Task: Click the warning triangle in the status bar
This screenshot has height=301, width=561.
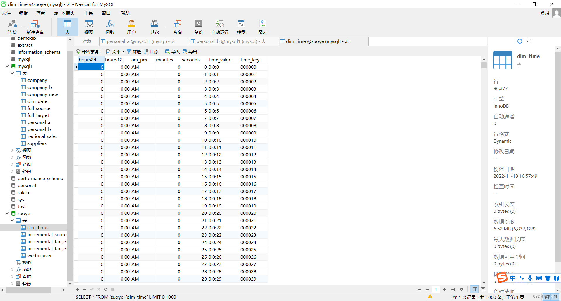Action: tap(430, 297)
